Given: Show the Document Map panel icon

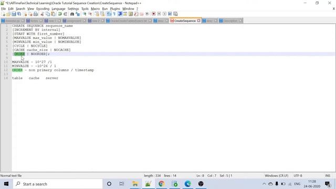Looking at the screenshot, I should click(131, 14).
